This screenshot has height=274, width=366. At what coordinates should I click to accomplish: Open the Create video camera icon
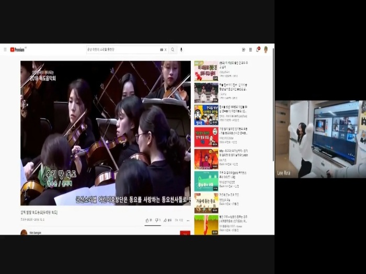point(244,50)
